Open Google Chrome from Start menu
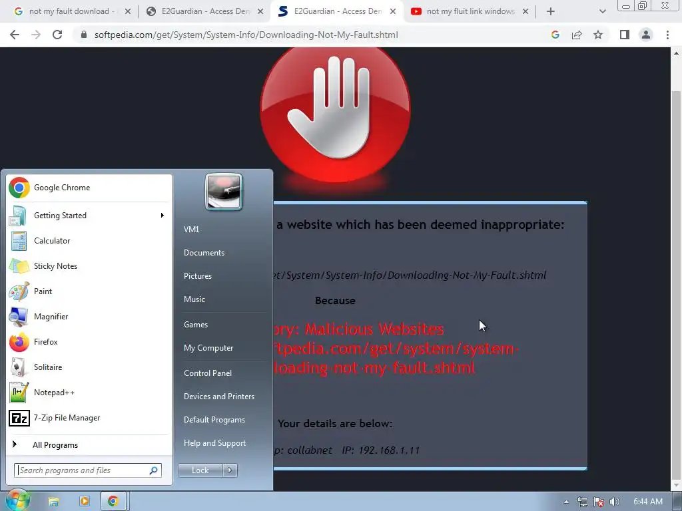 click(x=89, y=188)
